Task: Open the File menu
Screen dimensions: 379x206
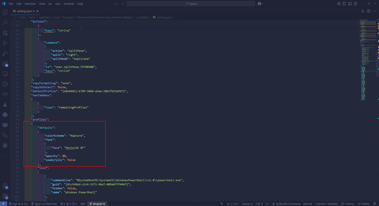Action: coord(11,4)
